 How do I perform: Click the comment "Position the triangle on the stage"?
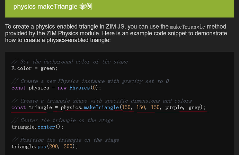(65, 140)
